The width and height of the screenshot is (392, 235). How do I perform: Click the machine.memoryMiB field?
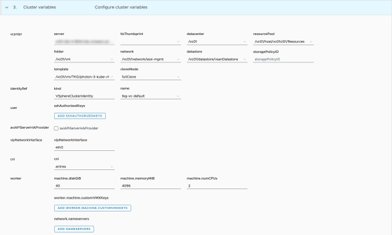pos(150,186)
